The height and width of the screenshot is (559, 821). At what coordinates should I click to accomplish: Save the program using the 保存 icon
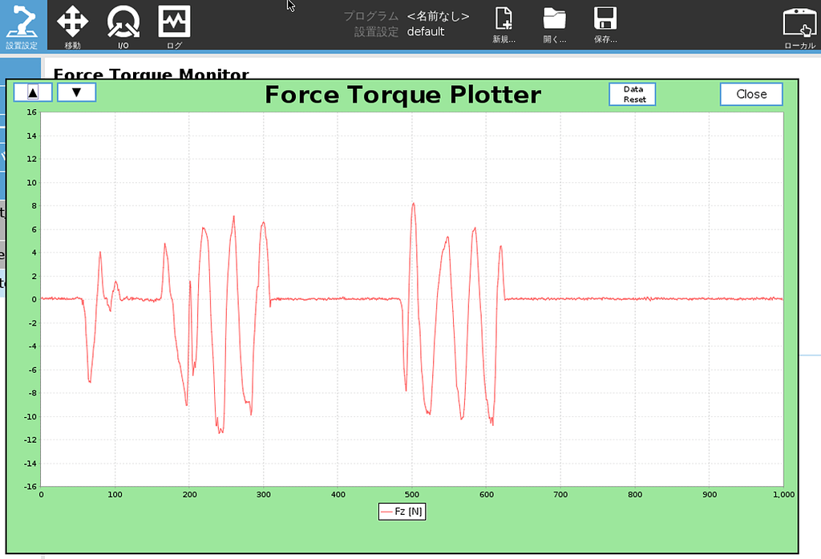605,24
